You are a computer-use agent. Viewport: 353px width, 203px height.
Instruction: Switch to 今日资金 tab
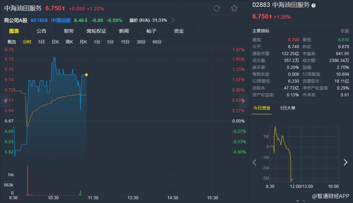pos(262,108)
